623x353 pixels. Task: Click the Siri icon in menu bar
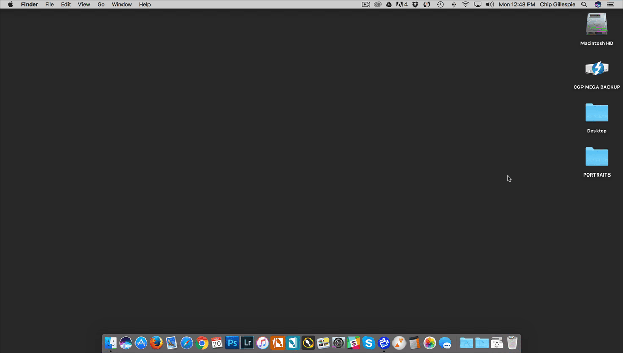click(x=598, y=4)
